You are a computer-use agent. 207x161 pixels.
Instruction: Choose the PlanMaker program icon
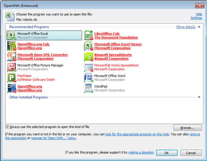pyautogui.click(x=12, y=77)
